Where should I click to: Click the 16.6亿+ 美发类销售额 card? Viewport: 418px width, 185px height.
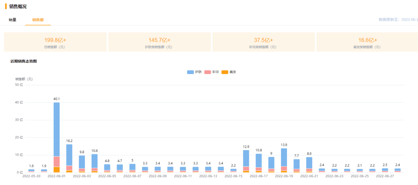tap(367, 42)
